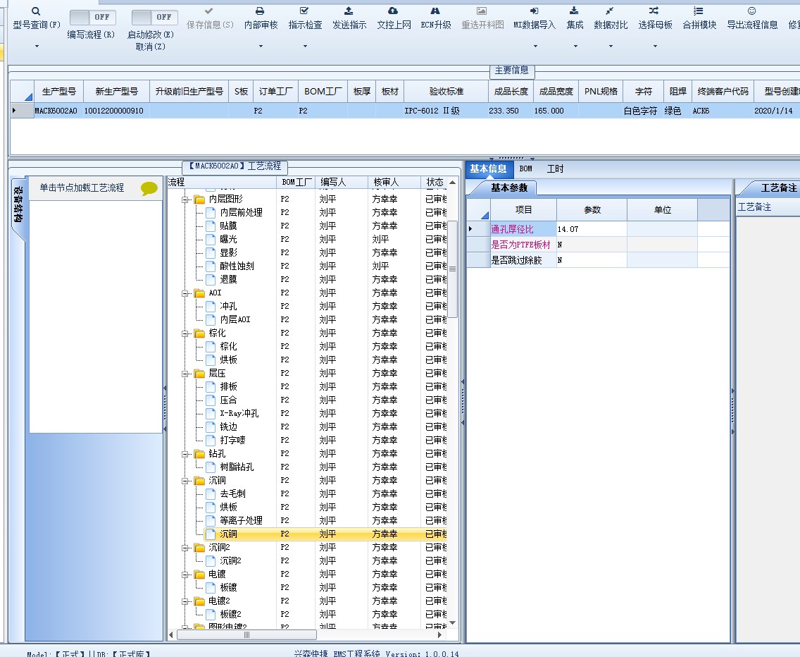Viewport: 800px width, 657px height.
Task: Collapse the 棕化 tree node
Action: click(185, 333)
